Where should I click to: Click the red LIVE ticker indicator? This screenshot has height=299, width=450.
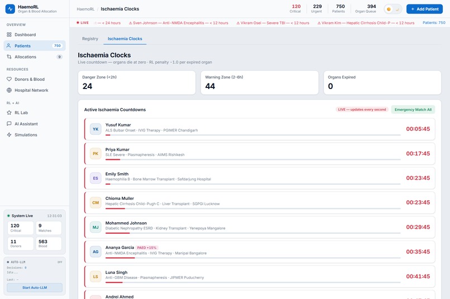point(83,23)
